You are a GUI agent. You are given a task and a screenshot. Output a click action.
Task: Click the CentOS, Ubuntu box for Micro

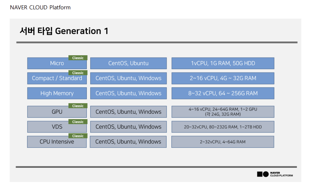[x=129, y=64]
